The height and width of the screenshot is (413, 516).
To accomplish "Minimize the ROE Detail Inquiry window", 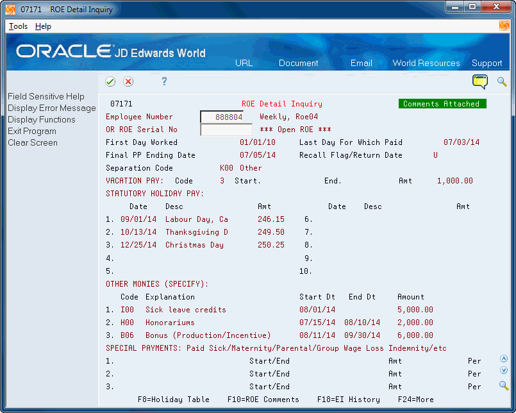I will (455, 7).
